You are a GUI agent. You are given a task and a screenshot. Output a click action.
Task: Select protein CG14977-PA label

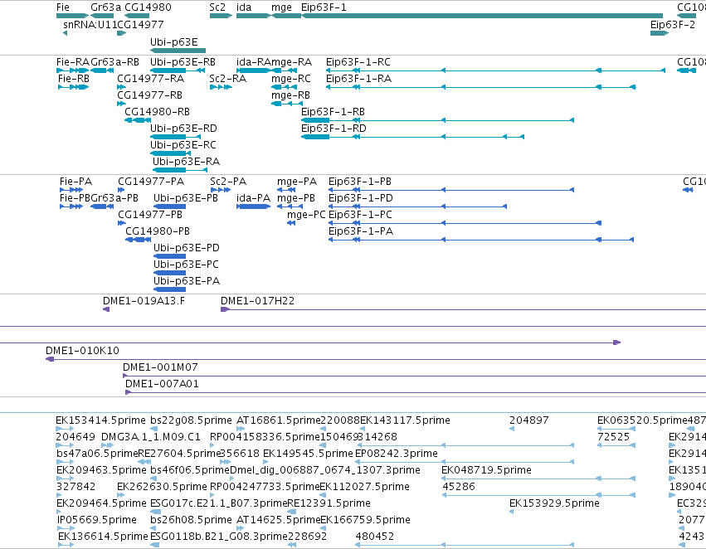(151, 182)
